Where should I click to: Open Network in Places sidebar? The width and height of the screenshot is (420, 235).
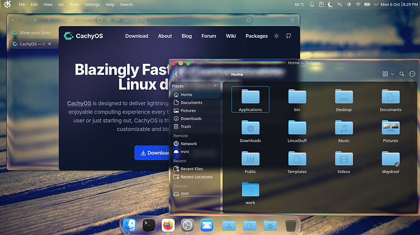coord(195,144)
